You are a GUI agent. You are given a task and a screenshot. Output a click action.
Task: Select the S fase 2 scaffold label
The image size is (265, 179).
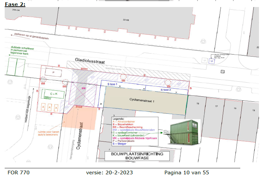166,90
